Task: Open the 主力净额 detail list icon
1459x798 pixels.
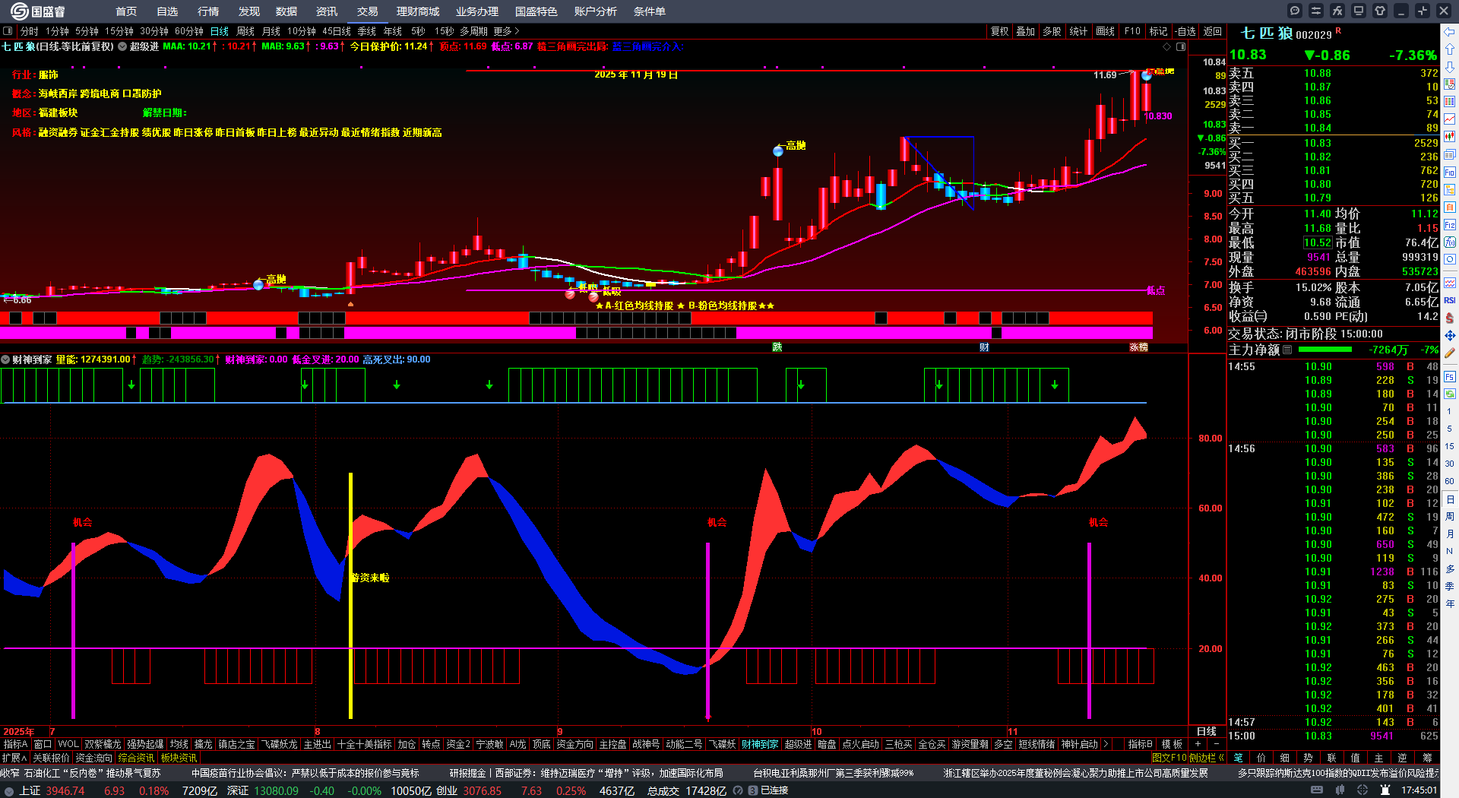Action: click(1287, 350)
